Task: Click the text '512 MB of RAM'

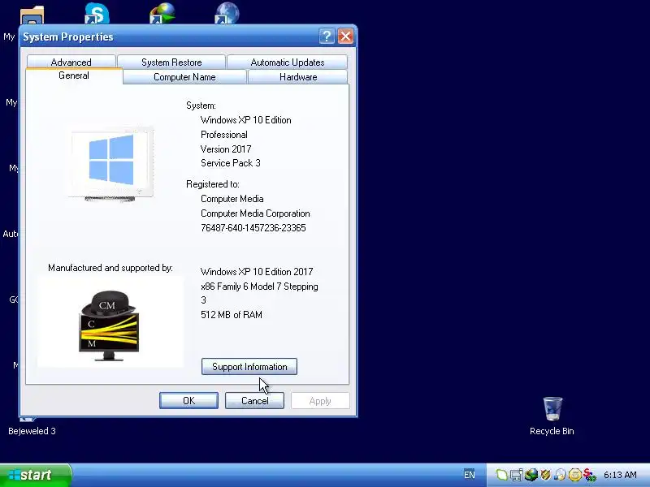Action: point(232,315)
